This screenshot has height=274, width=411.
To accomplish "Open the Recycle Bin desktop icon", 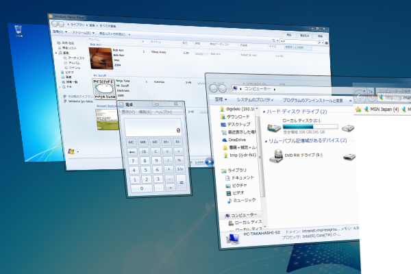I will (18, 31).
